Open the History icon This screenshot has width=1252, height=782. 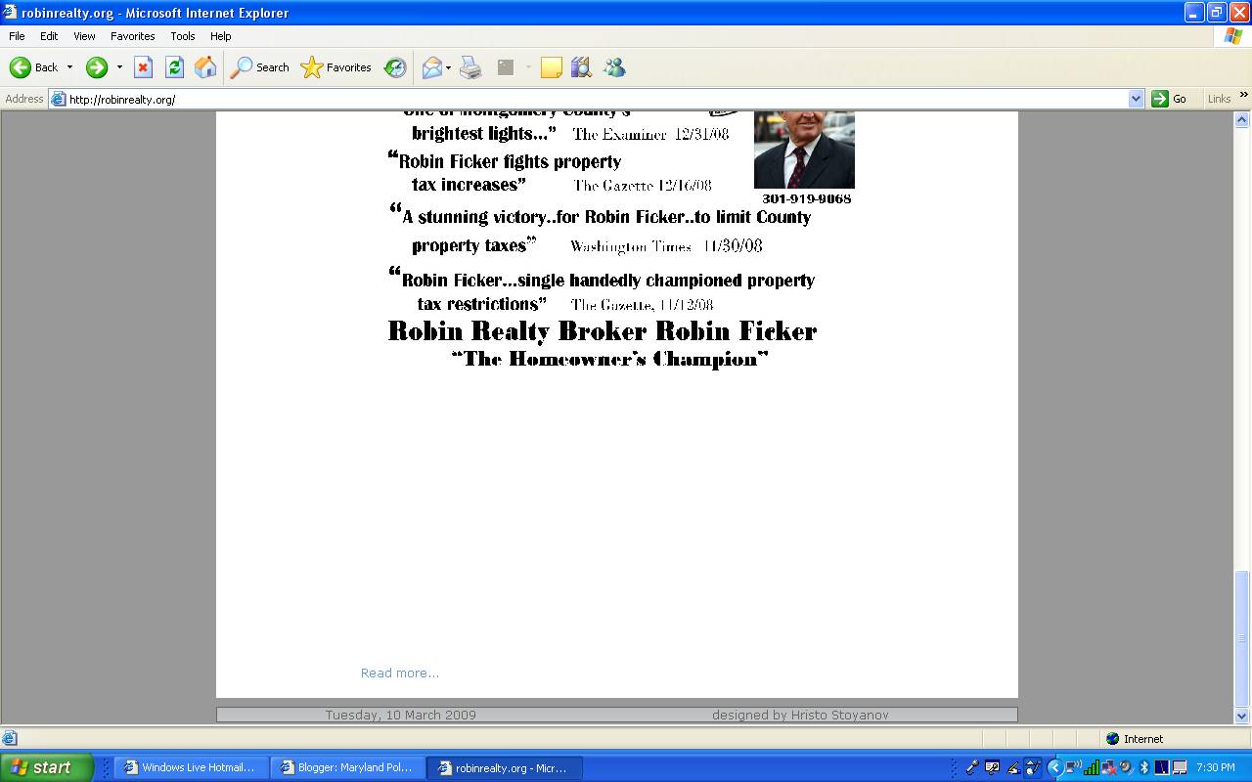(395, 67)
